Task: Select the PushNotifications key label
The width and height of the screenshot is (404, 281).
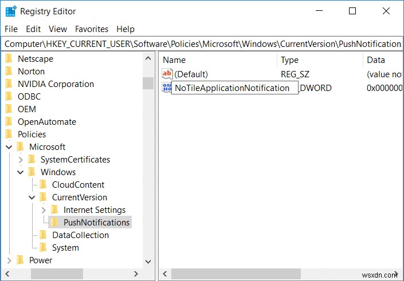Action: pyautogui.click(x=97, y=223)
